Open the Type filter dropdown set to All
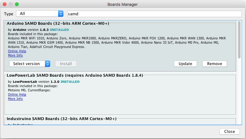This screenshot has width=246, height=139. tap(40, 14)
